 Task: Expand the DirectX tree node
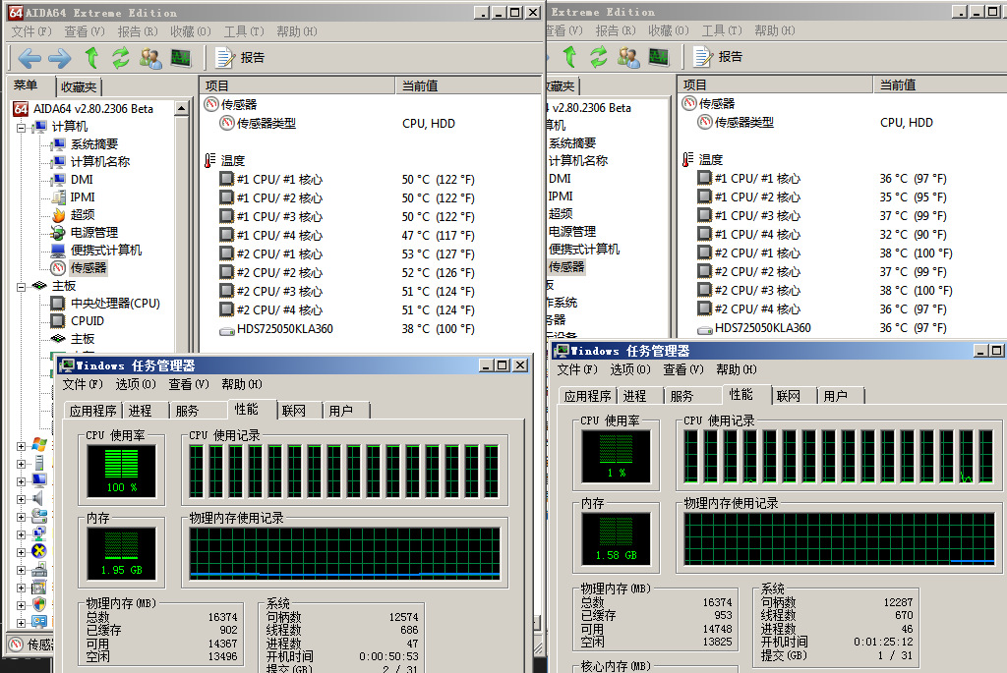[x=22, y=551]
